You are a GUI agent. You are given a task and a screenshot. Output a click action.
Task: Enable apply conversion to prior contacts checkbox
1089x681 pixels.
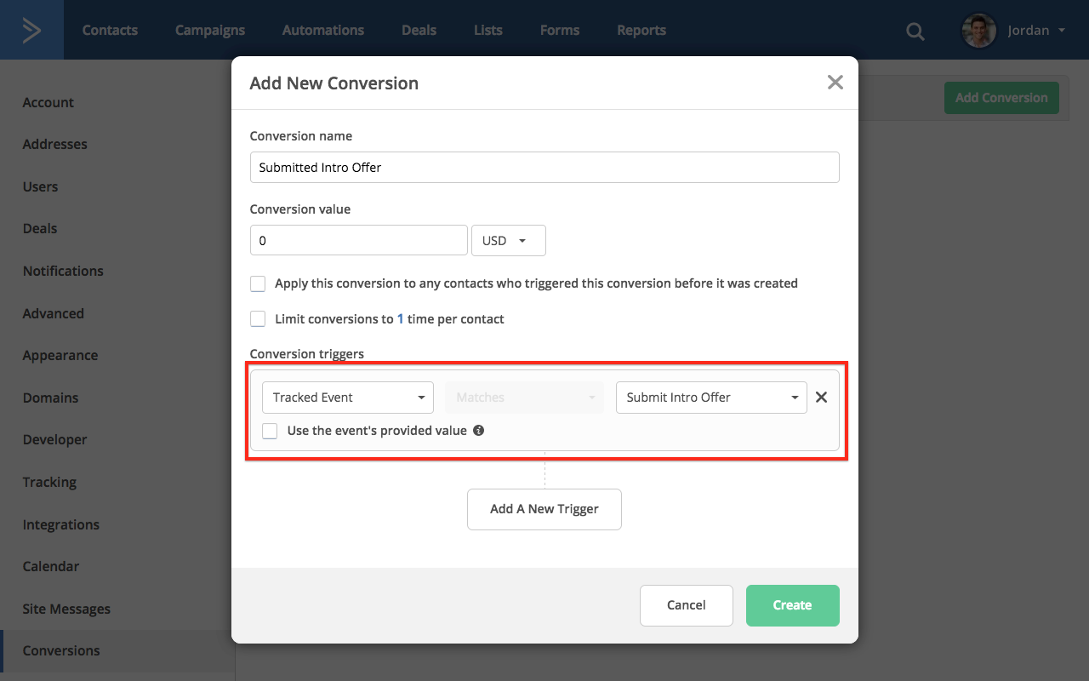[258, 283]
